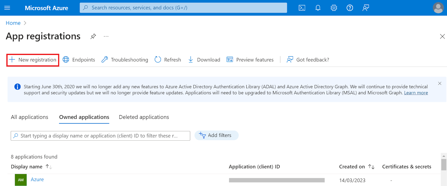The width and height of the screenshot is (447, 186).
Task: Switch to the Deleted applications tab
Action: [x=144, y=117]
